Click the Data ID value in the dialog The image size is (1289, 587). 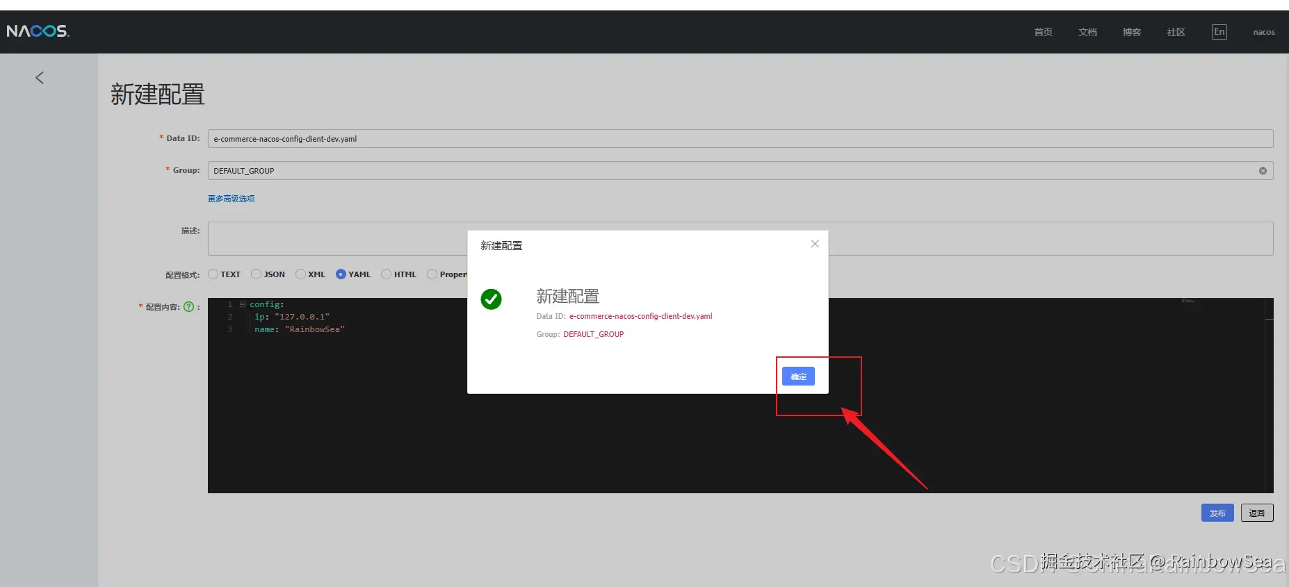pos(641,316)
